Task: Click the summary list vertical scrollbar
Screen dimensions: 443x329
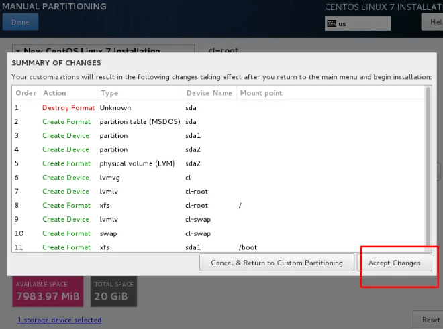Action: point(428,168)
